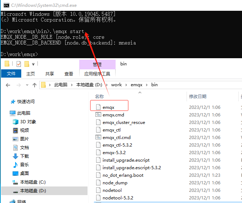Viewport: 242px width, 203px height.
Task: Go up one folder with Up arrow
Action: 35,85
